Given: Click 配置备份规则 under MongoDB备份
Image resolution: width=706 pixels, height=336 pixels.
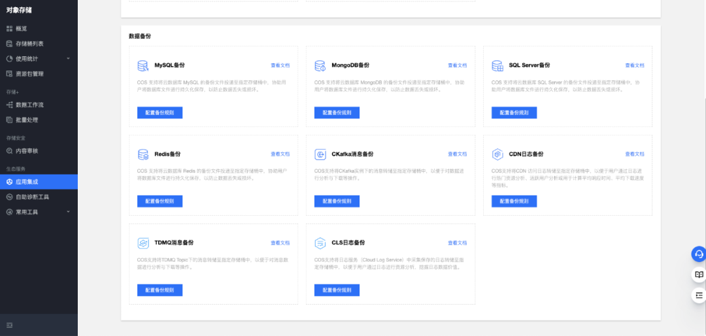Looking at the screenshot, I should [x=337, y=112].
